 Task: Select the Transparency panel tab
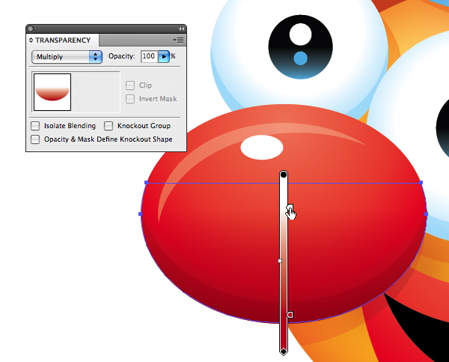coord(63,40)
